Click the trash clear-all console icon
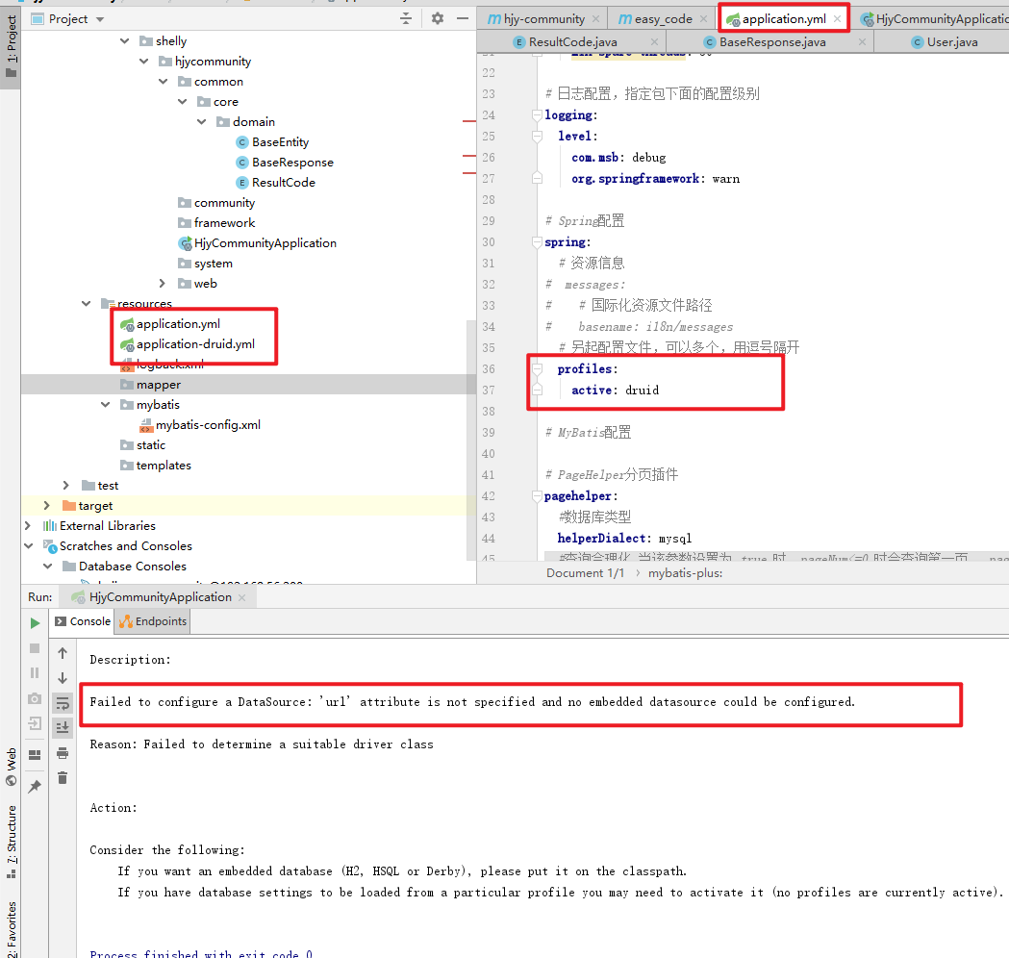This screenshot has height=958, width=1009. 63,778
